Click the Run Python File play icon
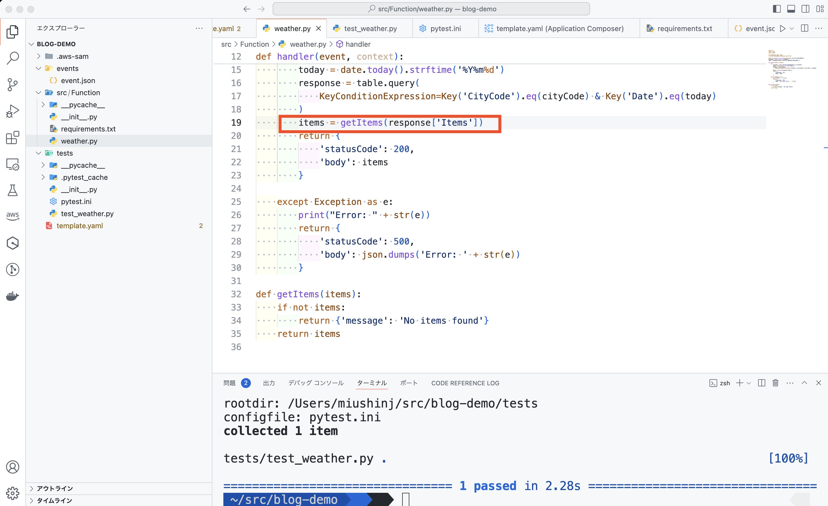The image size is (828, 506). (x=783, y=29)
